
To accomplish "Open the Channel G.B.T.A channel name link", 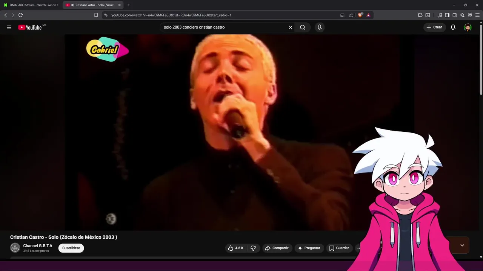I will click(x=38, y=246).
